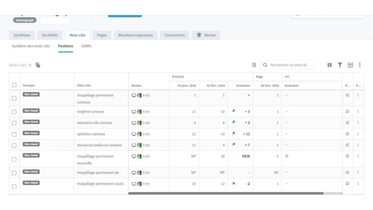Open the toolbar three-dots menu
This screenshot has width=373, height=210.
pyautogui.click(x=360, y=65)
